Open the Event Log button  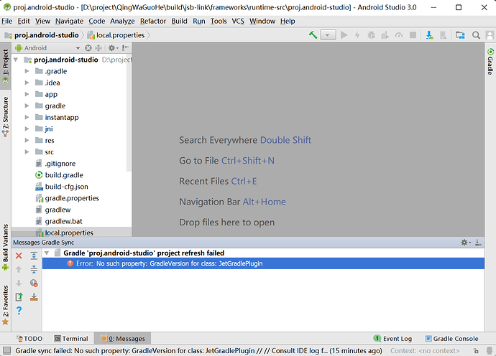point(392,338)
